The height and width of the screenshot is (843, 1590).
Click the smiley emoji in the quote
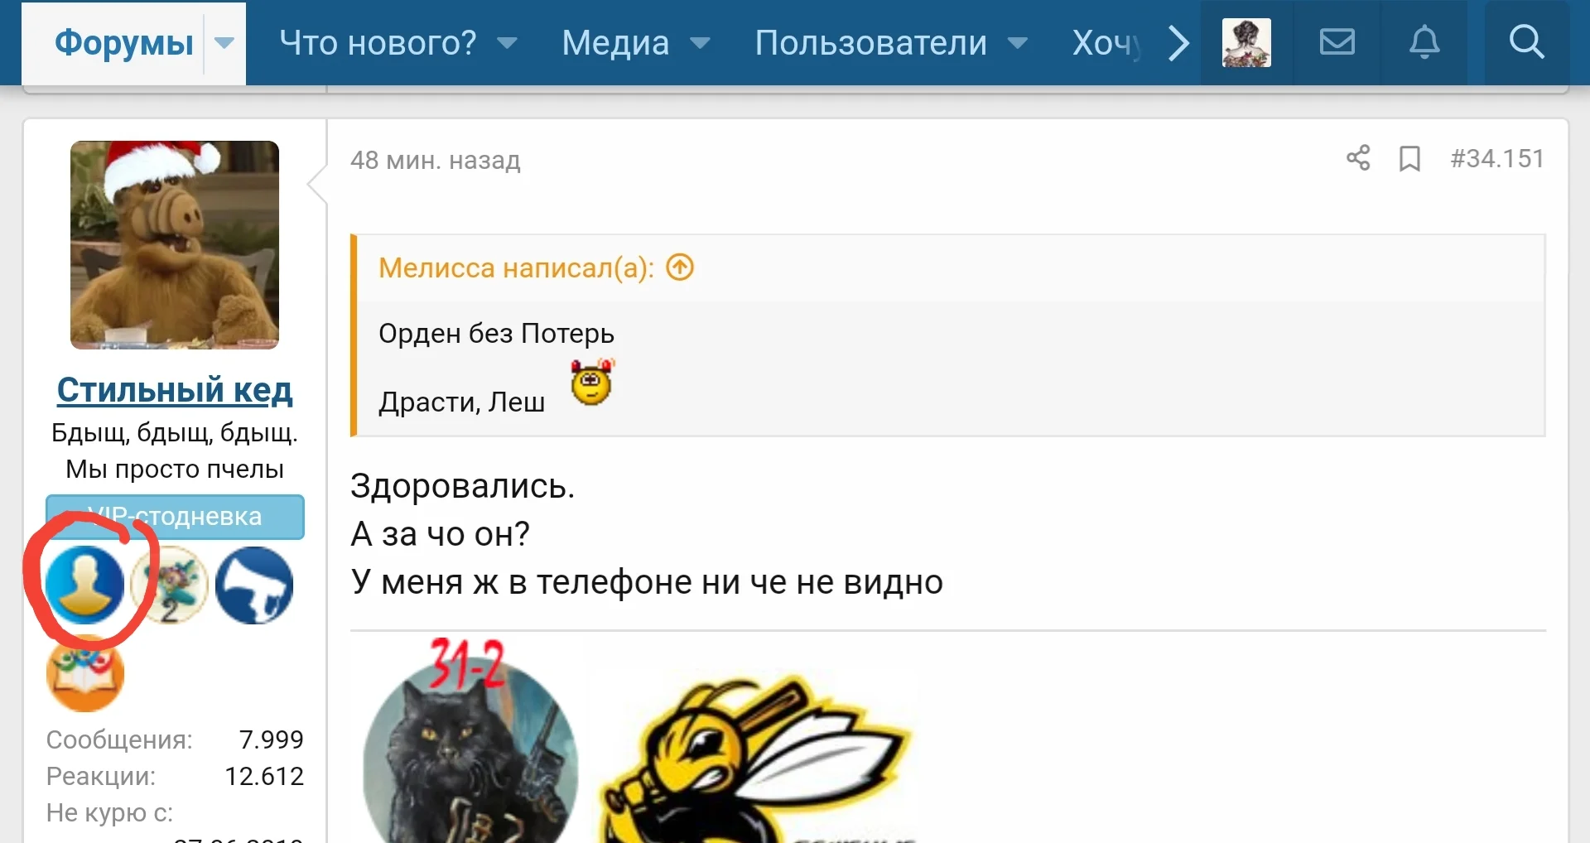[x=592, y=383]
